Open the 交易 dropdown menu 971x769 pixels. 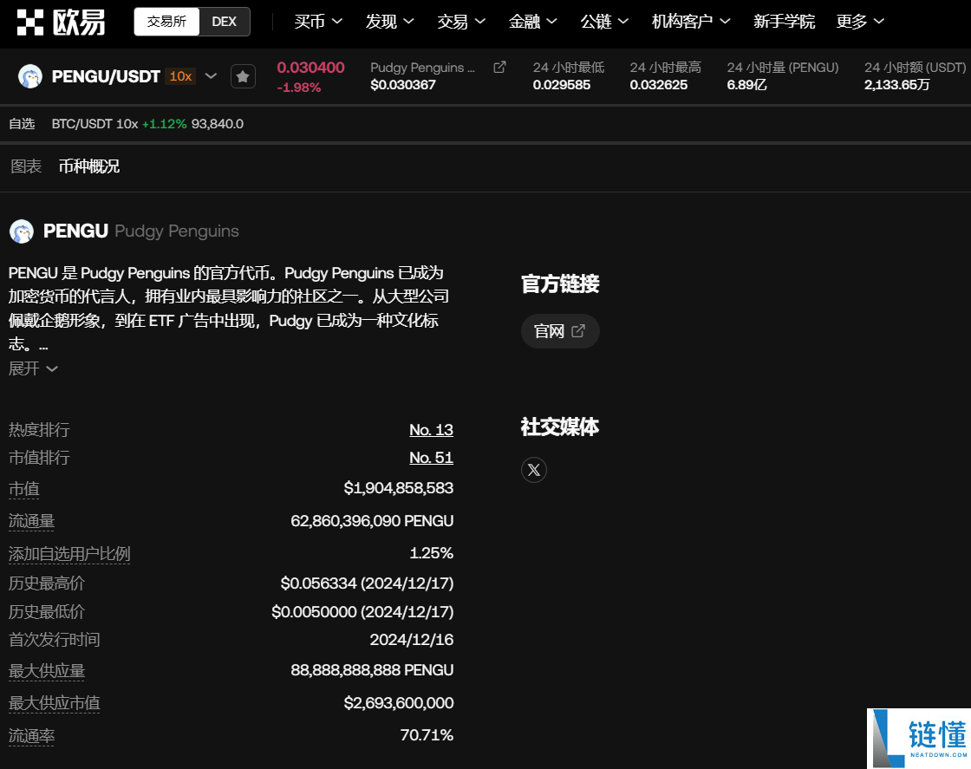tap(461, 22)
